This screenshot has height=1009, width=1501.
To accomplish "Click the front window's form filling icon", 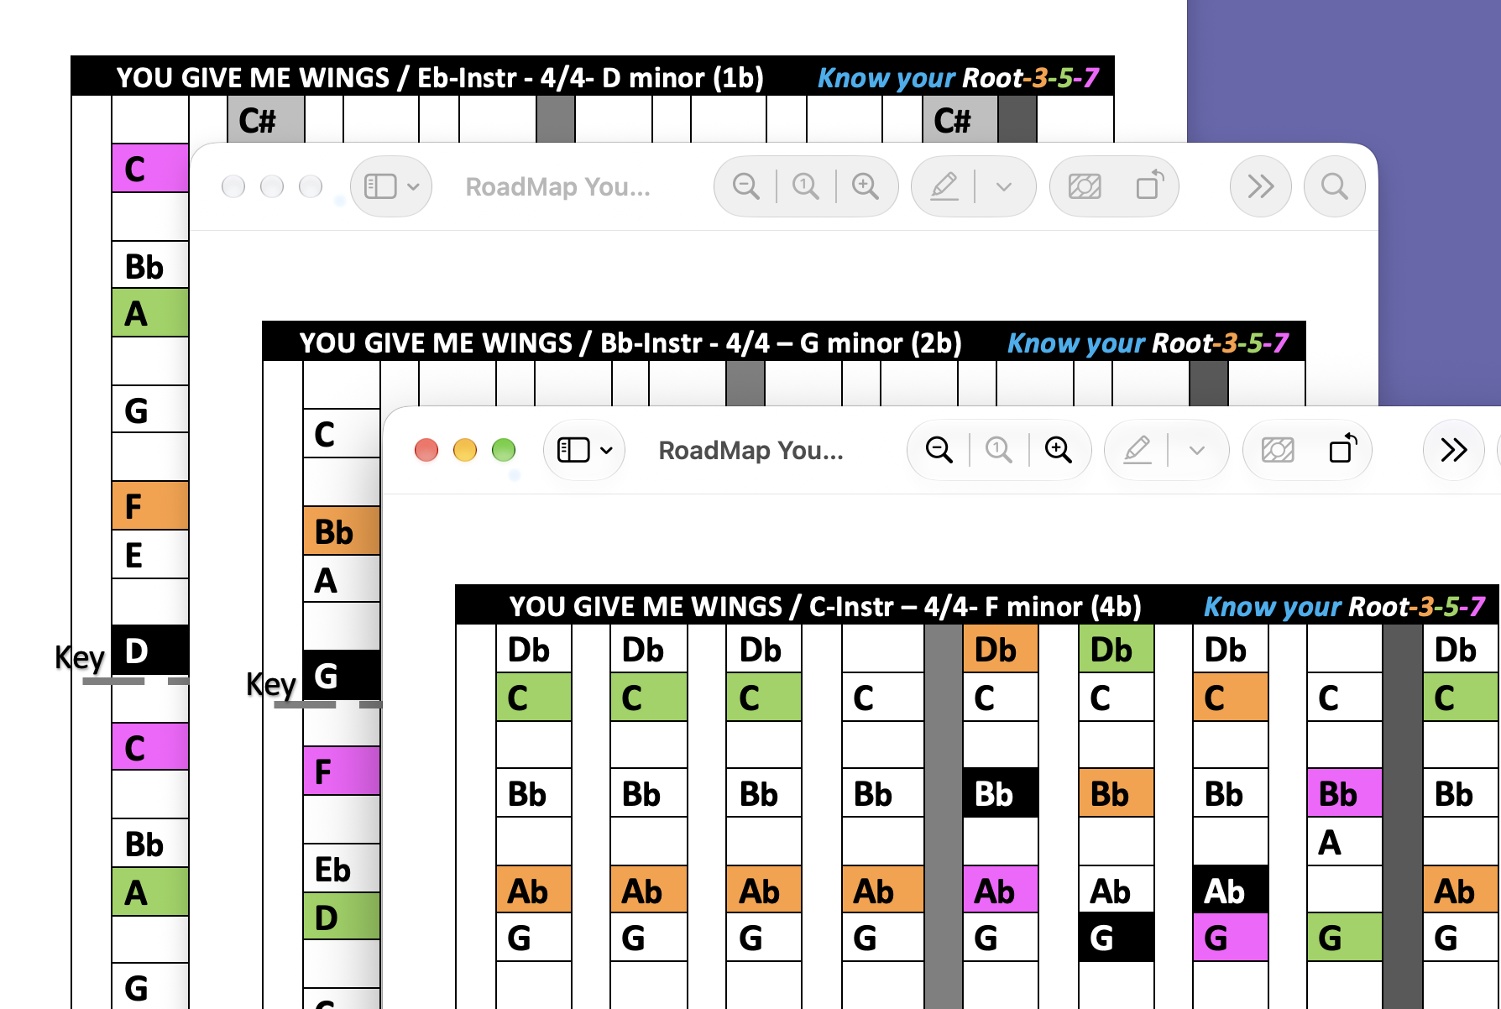I will tap(1278, 450).
